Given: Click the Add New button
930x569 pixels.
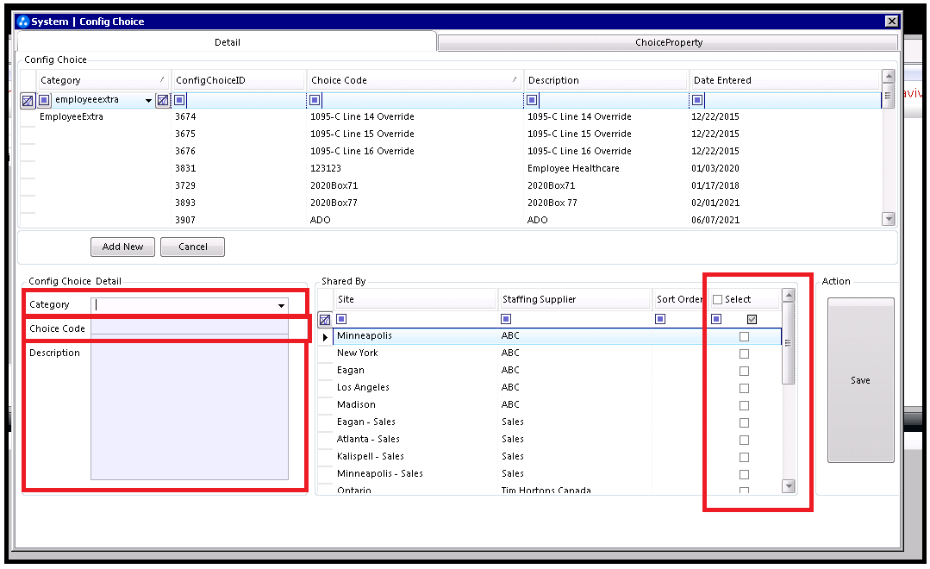Looking at the screenshot, I should pyautogui.click(x=122, y=247).
